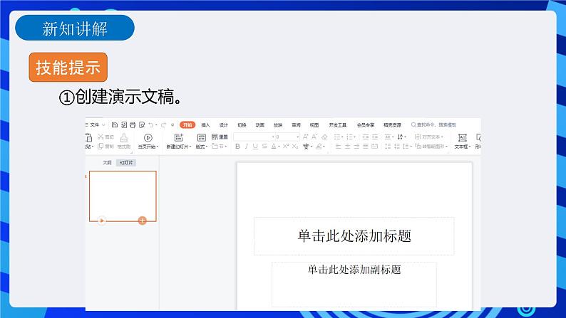This screenshot has height=318, width=566.
Task: Toggle italic I formatting
Action: (x=246, y=146)
